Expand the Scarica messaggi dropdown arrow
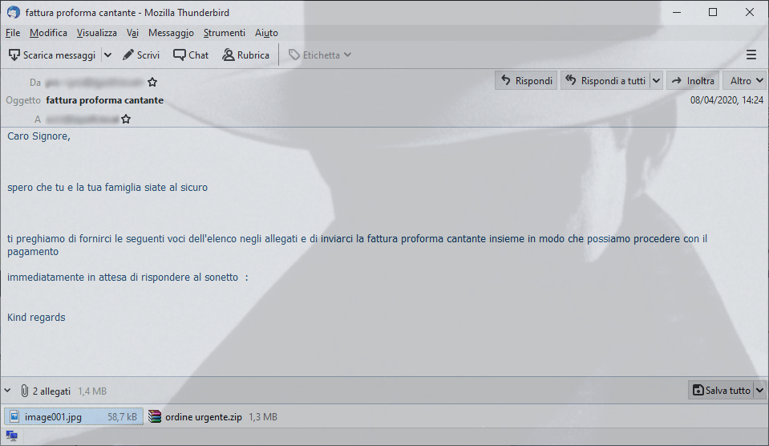Viewport: 769px width, 446px height. (108, 55)
